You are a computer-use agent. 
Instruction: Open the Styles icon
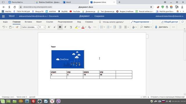(133, 27)
